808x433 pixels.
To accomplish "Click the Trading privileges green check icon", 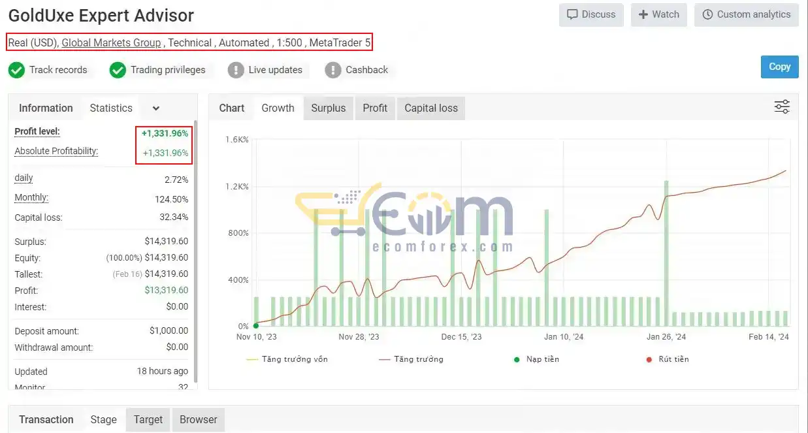I will [x=118, y=70].
